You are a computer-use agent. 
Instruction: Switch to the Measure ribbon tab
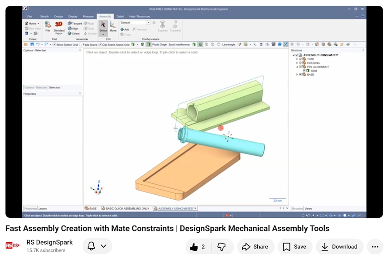(x=88, y=16)
